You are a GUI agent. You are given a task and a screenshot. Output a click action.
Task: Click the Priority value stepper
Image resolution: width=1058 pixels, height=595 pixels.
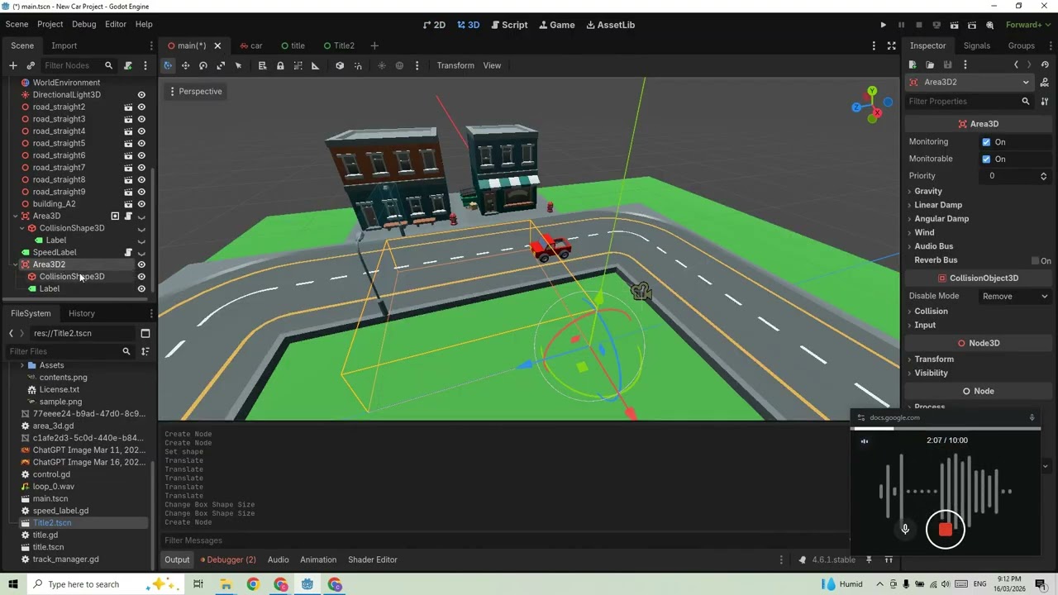pos(1043,176)
